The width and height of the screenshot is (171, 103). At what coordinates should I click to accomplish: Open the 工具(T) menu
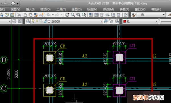click(x=61, y=9)
